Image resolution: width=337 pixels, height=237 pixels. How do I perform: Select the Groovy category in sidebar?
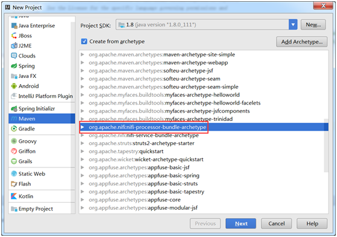click(x=42, y=141)
